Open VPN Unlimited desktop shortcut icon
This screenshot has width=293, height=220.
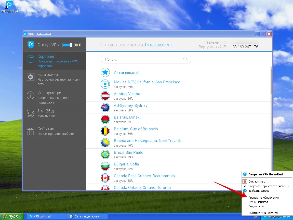pyautogui.click(x=9, y=5)
